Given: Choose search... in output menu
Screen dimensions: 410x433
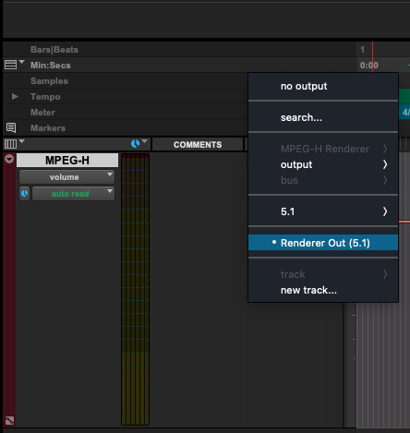Looking at the screenshot, I should (323, 117).
